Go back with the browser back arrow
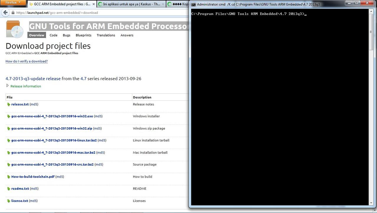Viewport: 377px width, 213px height. (x=5, y=13)
